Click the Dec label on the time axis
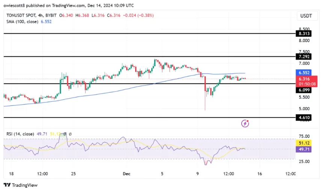This screenshot has width=323, height=191. (127, 174)
